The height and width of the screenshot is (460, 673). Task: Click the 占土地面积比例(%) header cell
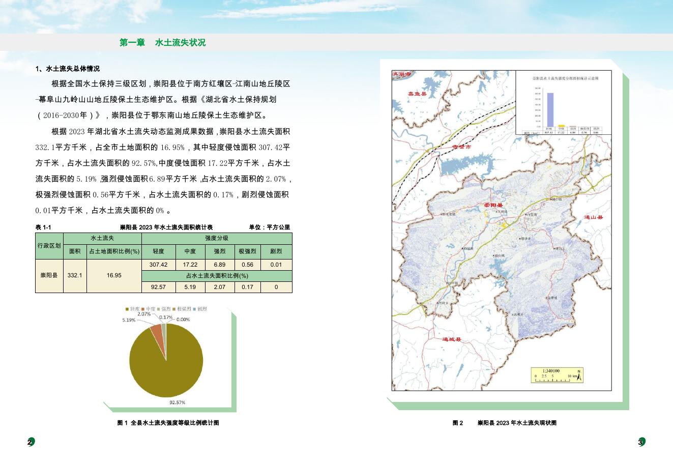(x=114, y=251)
